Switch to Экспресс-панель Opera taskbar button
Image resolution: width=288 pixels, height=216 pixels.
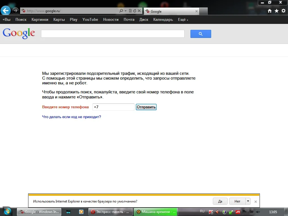(x=110, y=212)
